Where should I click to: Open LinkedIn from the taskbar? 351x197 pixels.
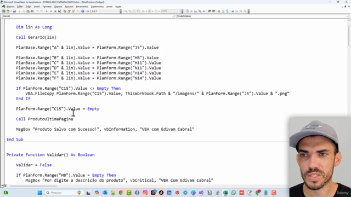[x=169, y=193]
